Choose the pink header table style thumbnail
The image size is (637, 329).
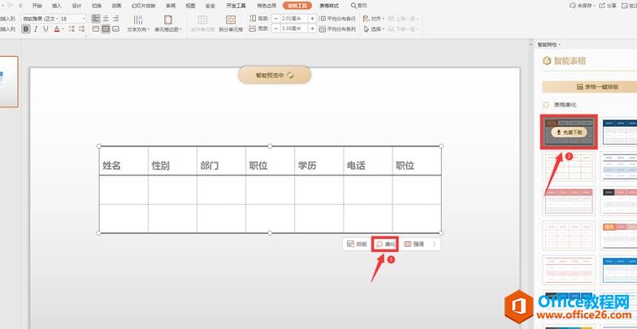coord(569,201)
